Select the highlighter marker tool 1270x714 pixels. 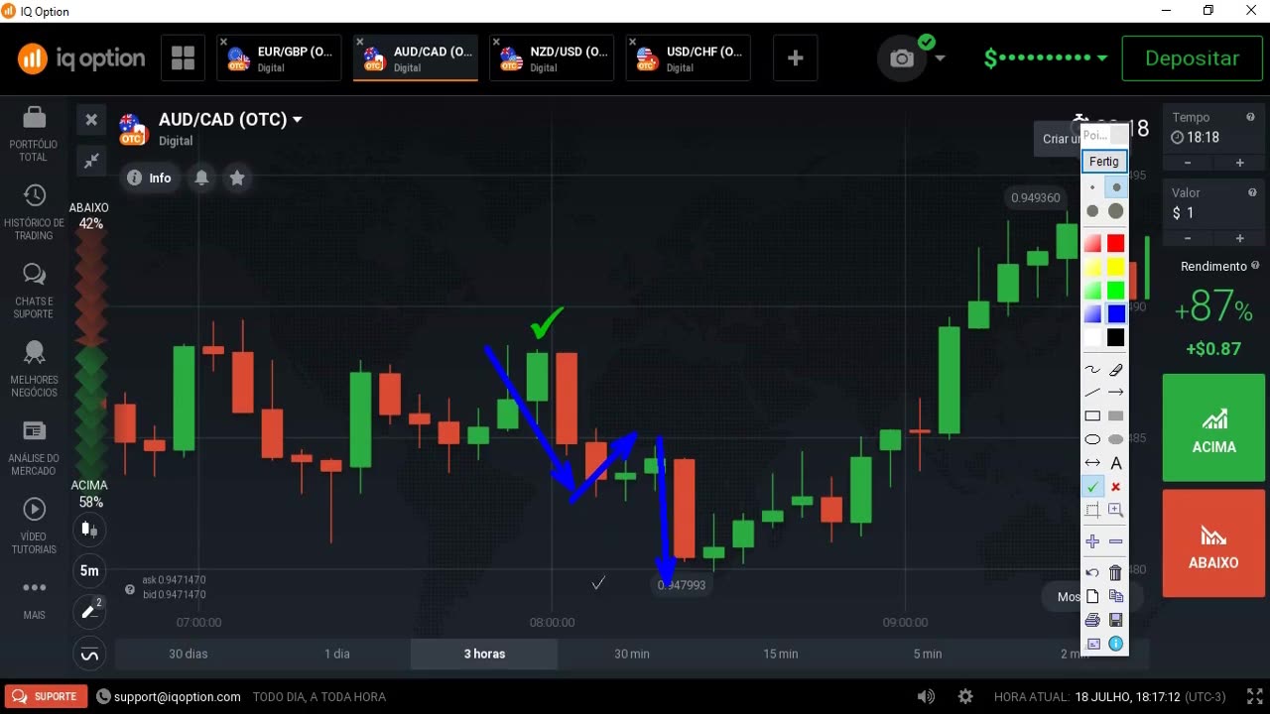[1116, 370]
